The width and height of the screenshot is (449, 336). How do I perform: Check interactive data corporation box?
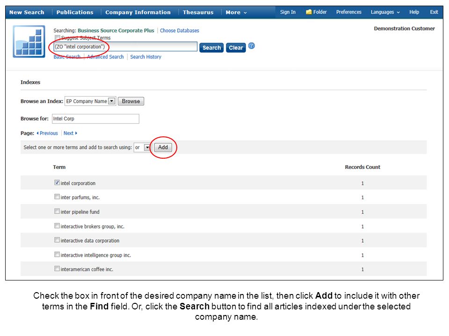(57, 240)
